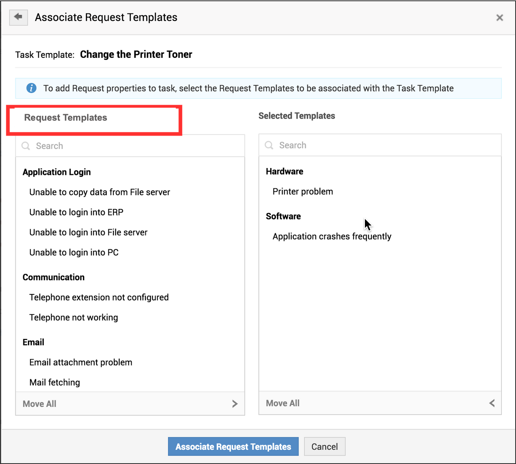Select 'Telephone extension not configured' template
This screenshot has height=464, width=516.
[x=99, y=297]
